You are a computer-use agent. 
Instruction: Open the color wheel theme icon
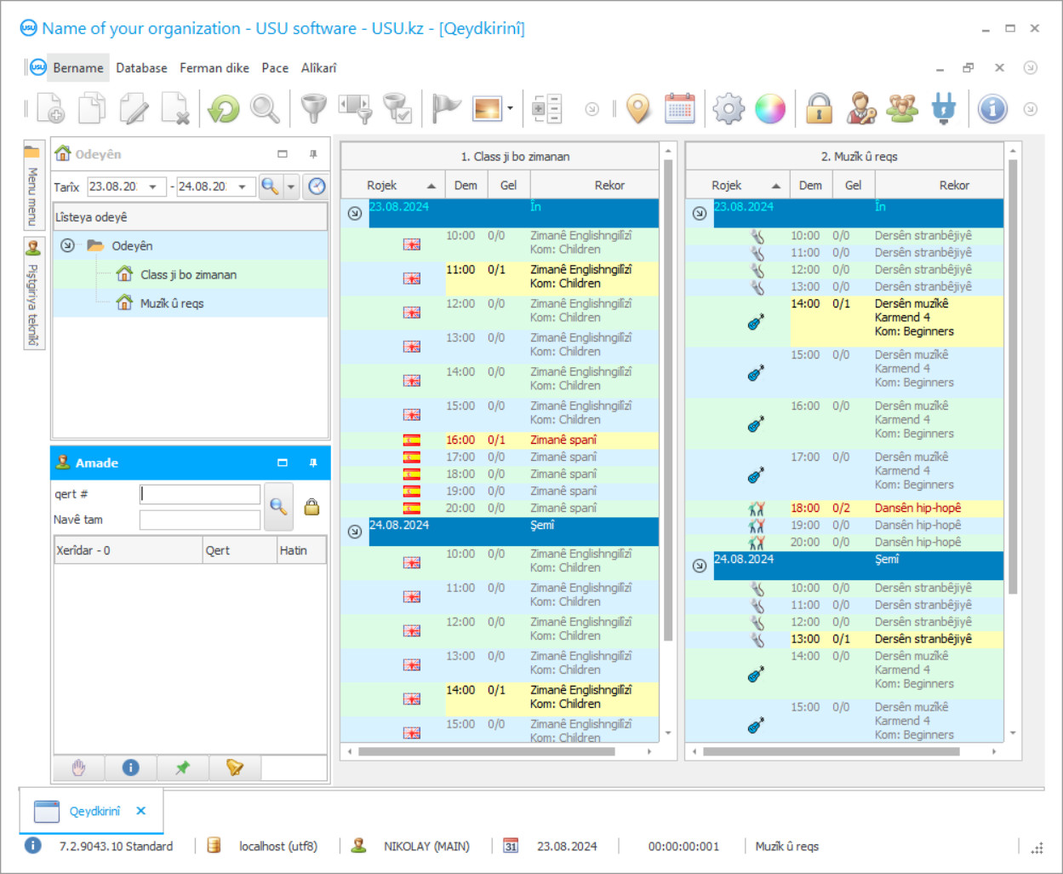pos(770,109)
